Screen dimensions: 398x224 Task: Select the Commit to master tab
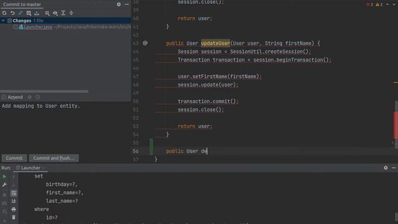click(x=22, y=4)
